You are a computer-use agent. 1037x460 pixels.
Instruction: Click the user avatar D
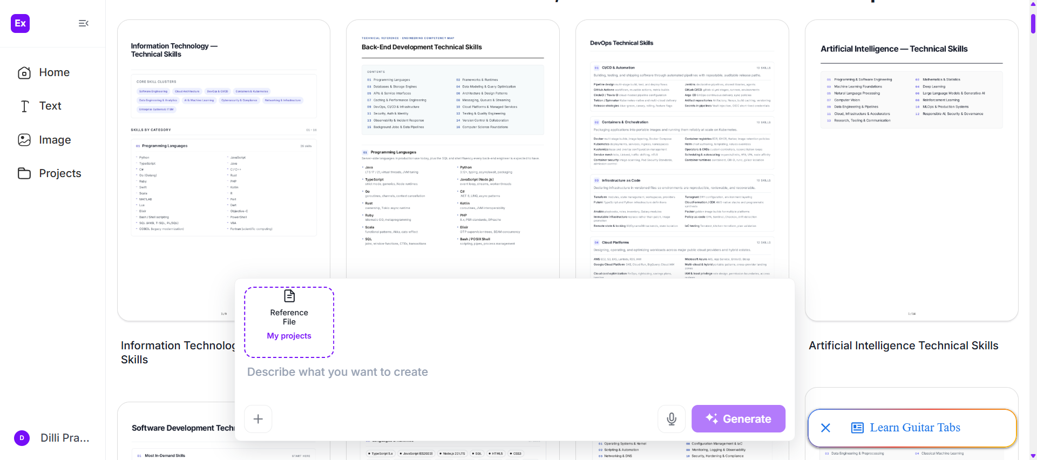pos(22,438)
